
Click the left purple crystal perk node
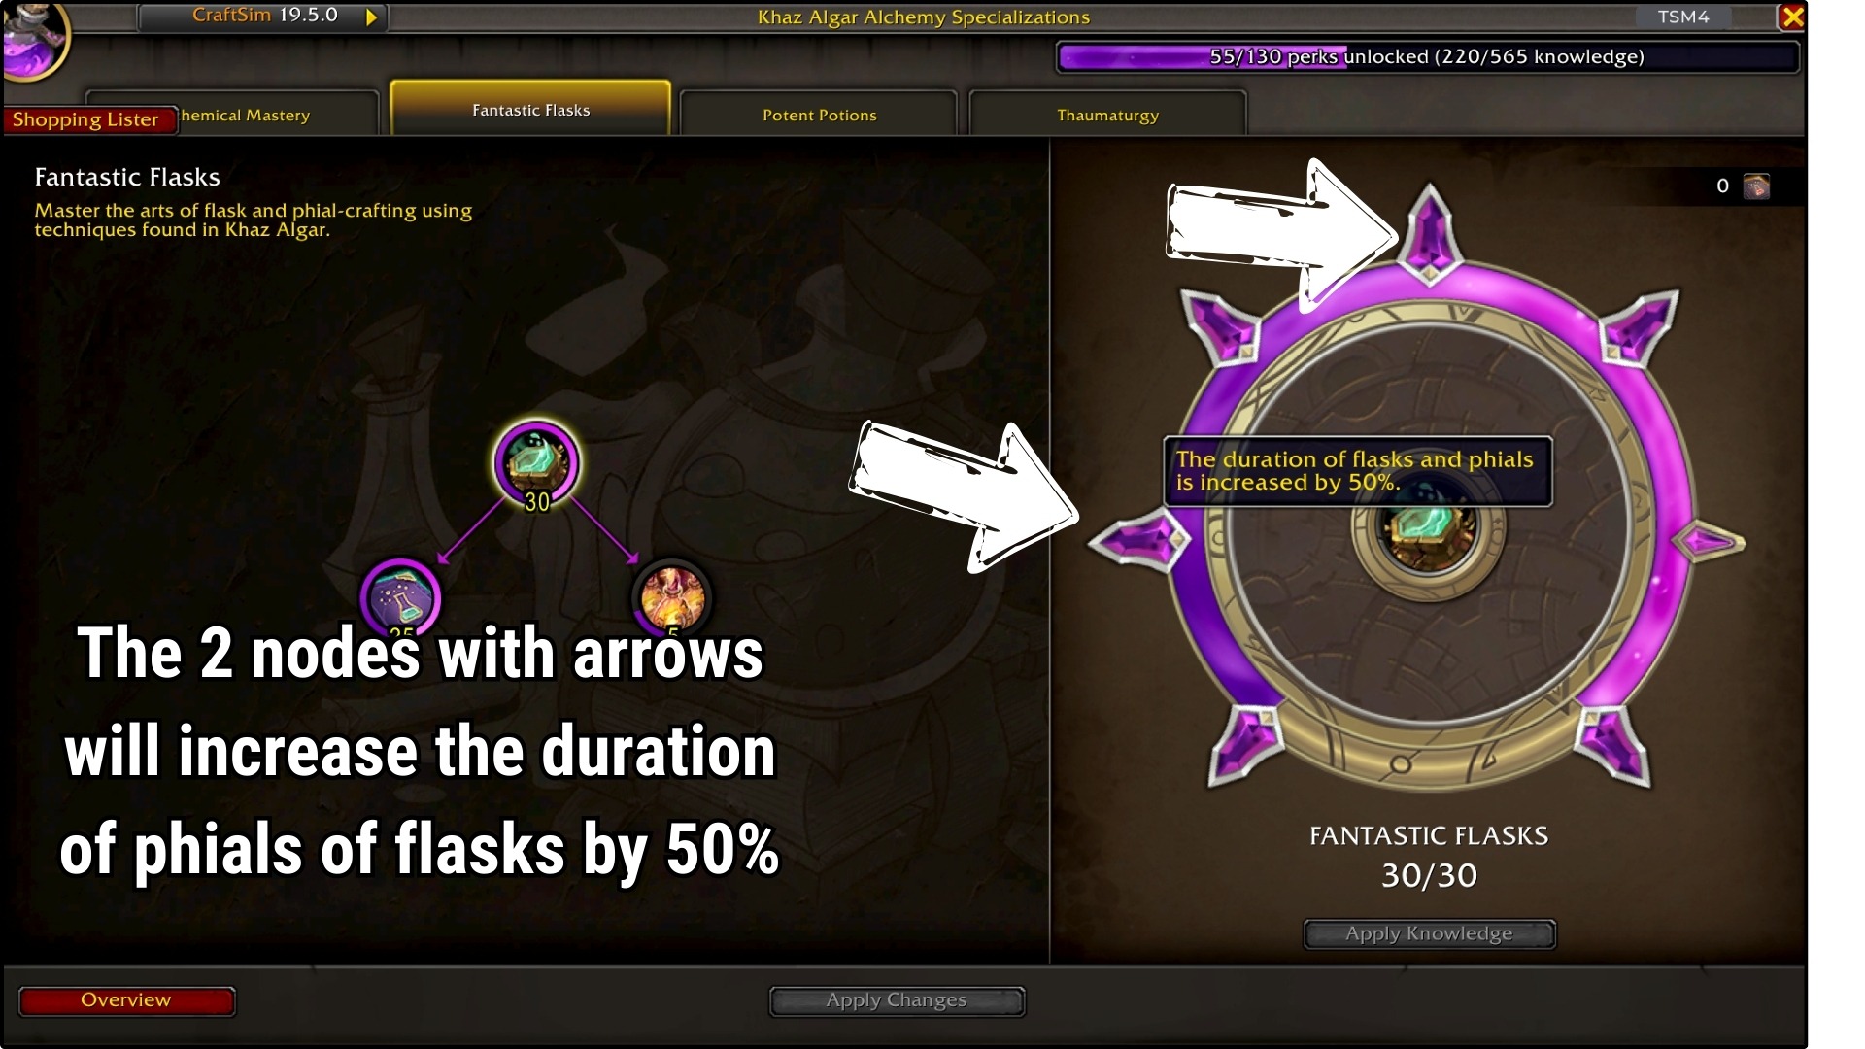click(x=1138, y=540)
